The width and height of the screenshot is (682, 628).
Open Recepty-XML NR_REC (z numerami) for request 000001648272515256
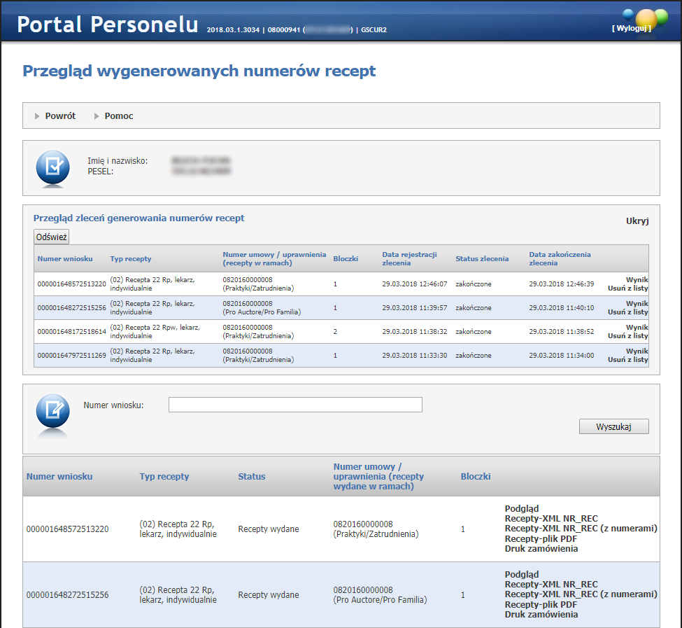pos(581,594)
